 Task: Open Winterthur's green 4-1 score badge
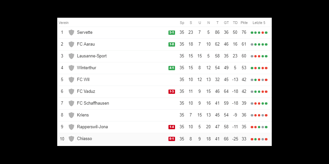[172, 68]
